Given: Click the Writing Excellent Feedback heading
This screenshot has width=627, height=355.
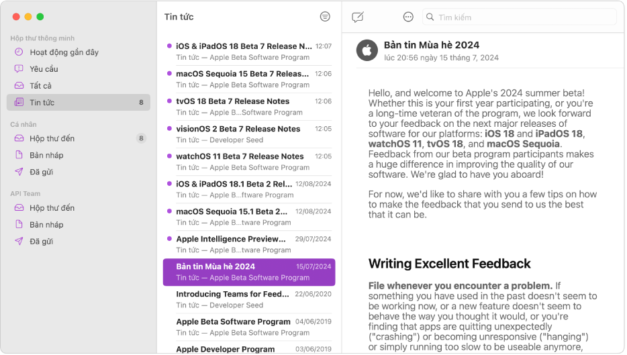Looking at the screenshot, I should 449,264.
